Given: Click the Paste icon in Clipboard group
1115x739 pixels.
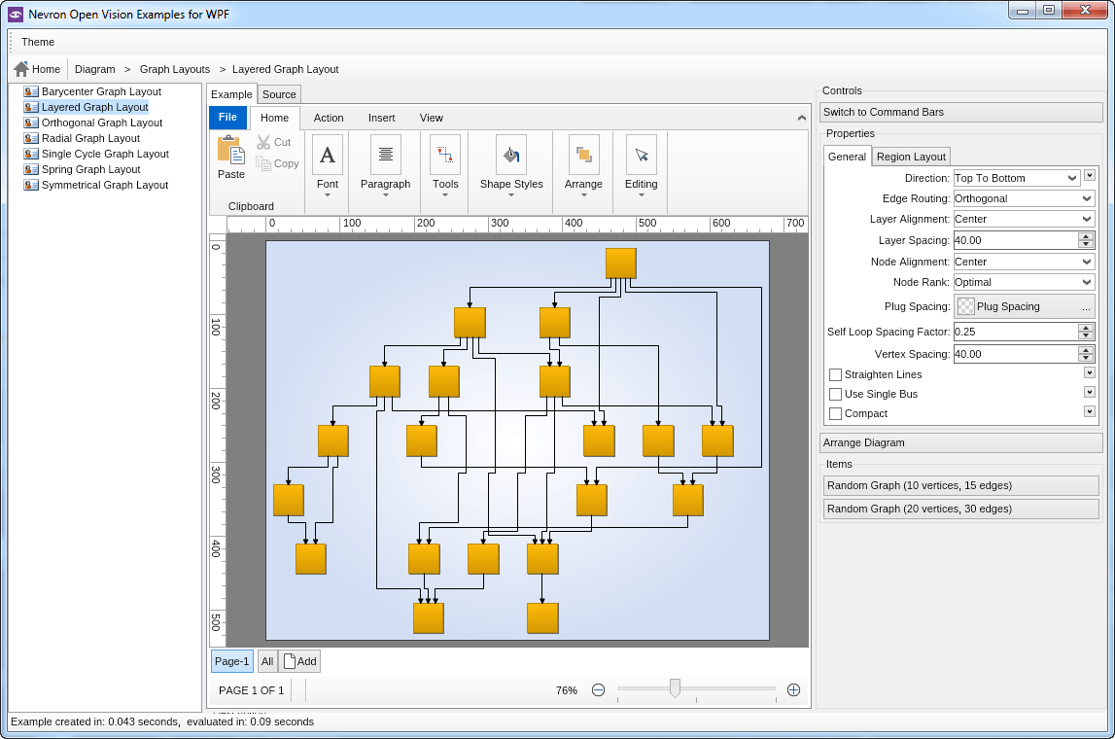Looking at the screenshot, I should click(230, 151).
